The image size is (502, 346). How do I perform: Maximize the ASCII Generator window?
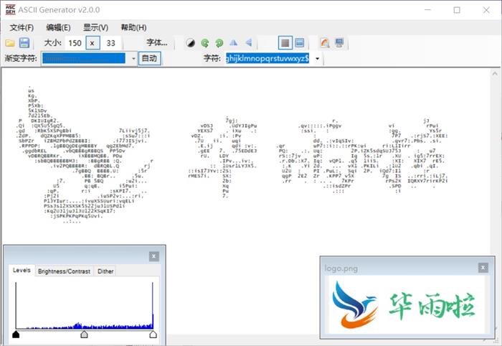pos(457,10)
